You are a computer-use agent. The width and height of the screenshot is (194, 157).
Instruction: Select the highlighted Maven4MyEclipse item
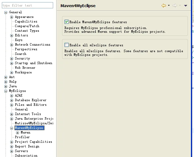[29, 128]
